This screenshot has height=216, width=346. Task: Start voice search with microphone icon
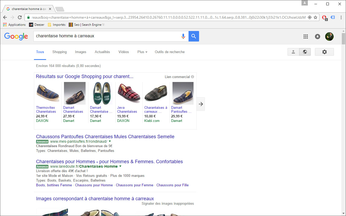183,36
